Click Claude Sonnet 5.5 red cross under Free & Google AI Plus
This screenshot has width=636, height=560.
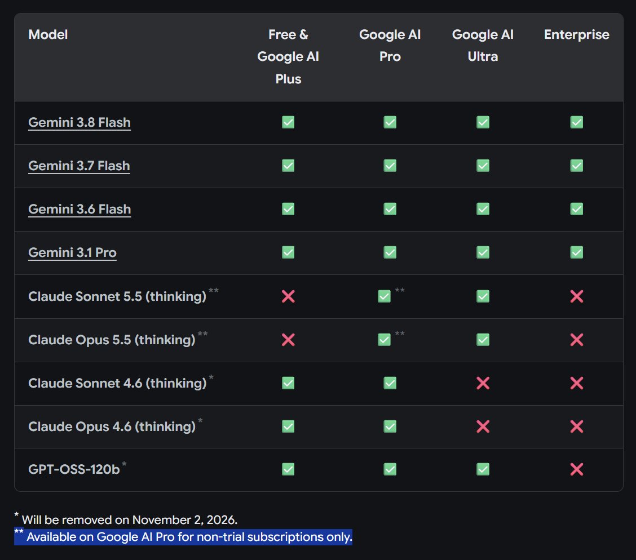coord(288,296)
